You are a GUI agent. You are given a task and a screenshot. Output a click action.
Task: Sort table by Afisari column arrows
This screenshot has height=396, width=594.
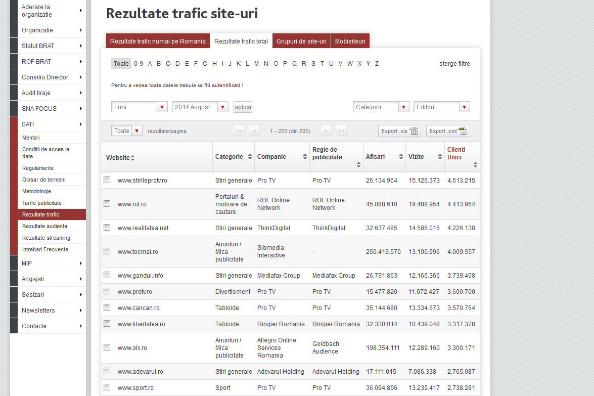401,157
